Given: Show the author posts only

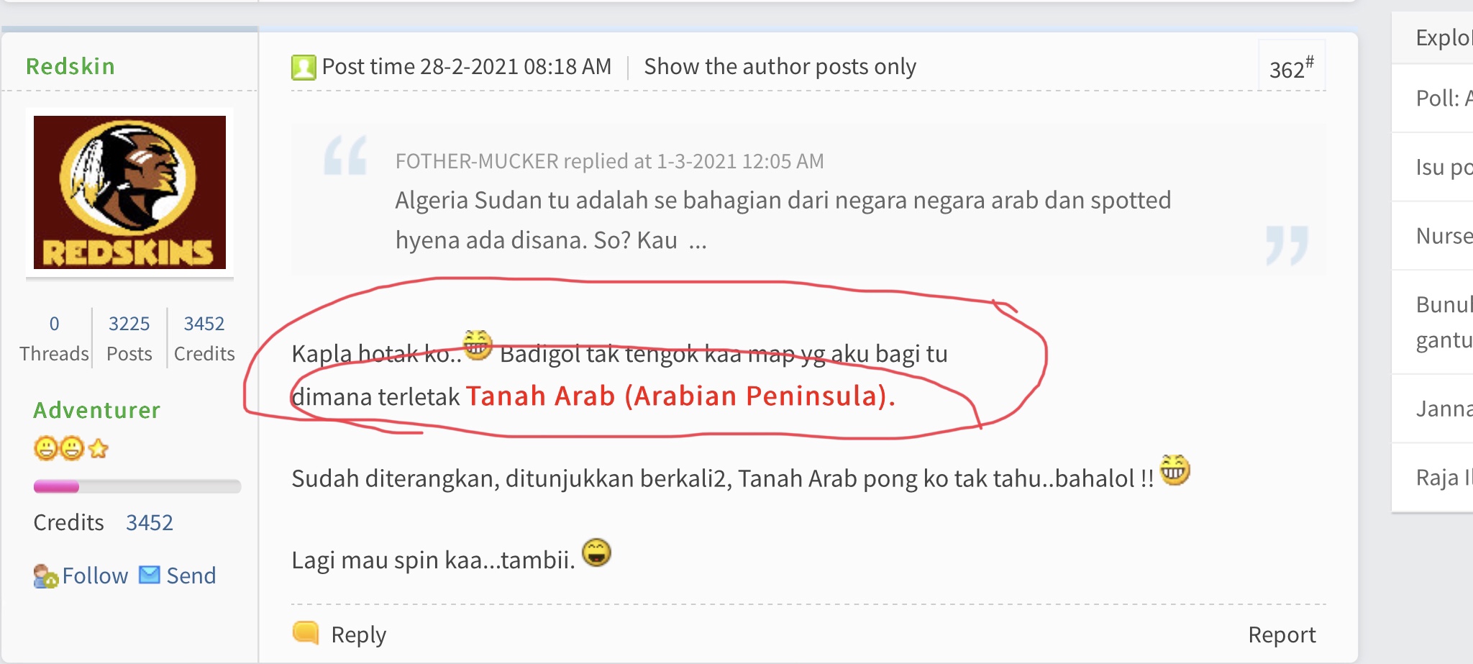Looking at the screenshot, I should 780,67.
